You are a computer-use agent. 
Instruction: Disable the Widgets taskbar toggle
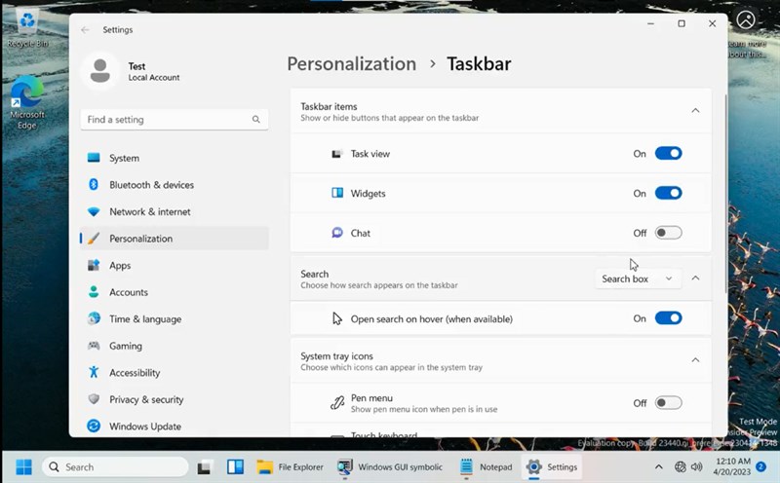tap(668, 193)
